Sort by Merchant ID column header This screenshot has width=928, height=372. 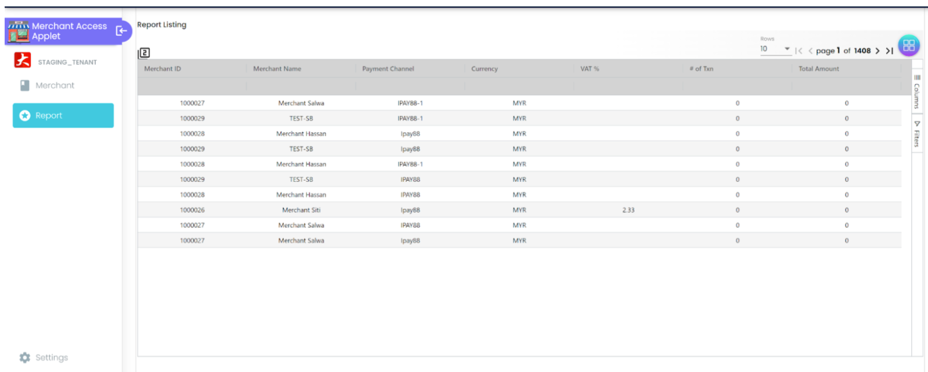pyautogui.click(x=192, y=68)
